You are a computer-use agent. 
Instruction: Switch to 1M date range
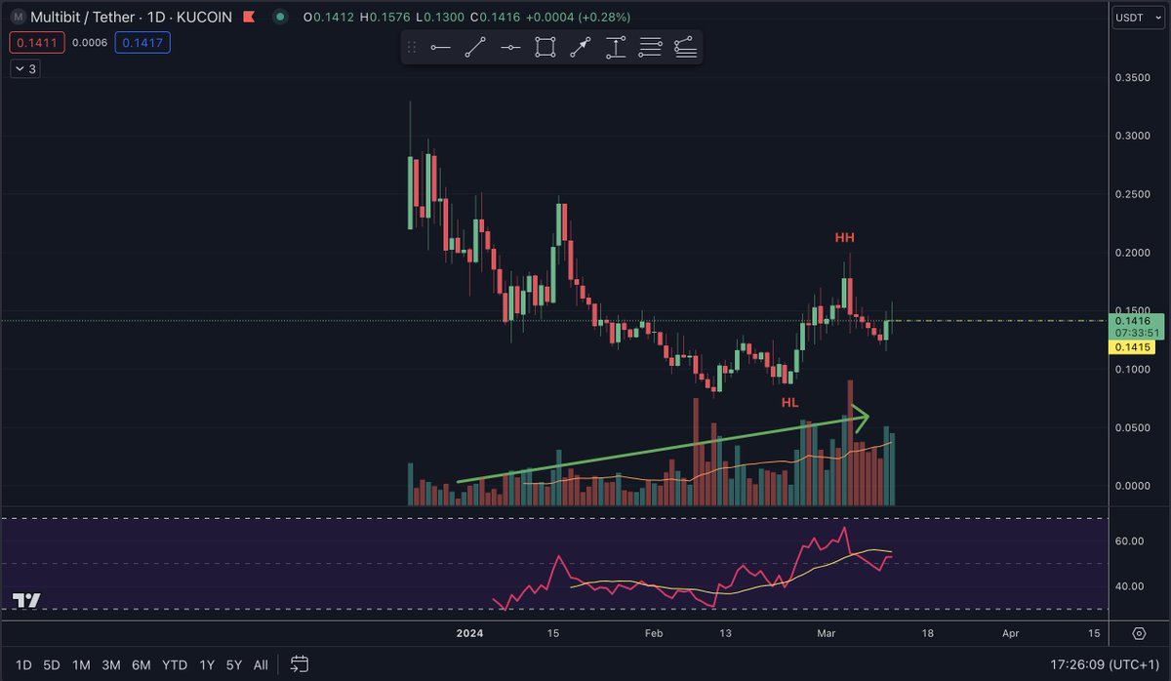[81, 664]
